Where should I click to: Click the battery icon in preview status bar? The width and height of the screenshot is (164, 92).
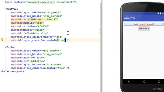tap(160, 14)
